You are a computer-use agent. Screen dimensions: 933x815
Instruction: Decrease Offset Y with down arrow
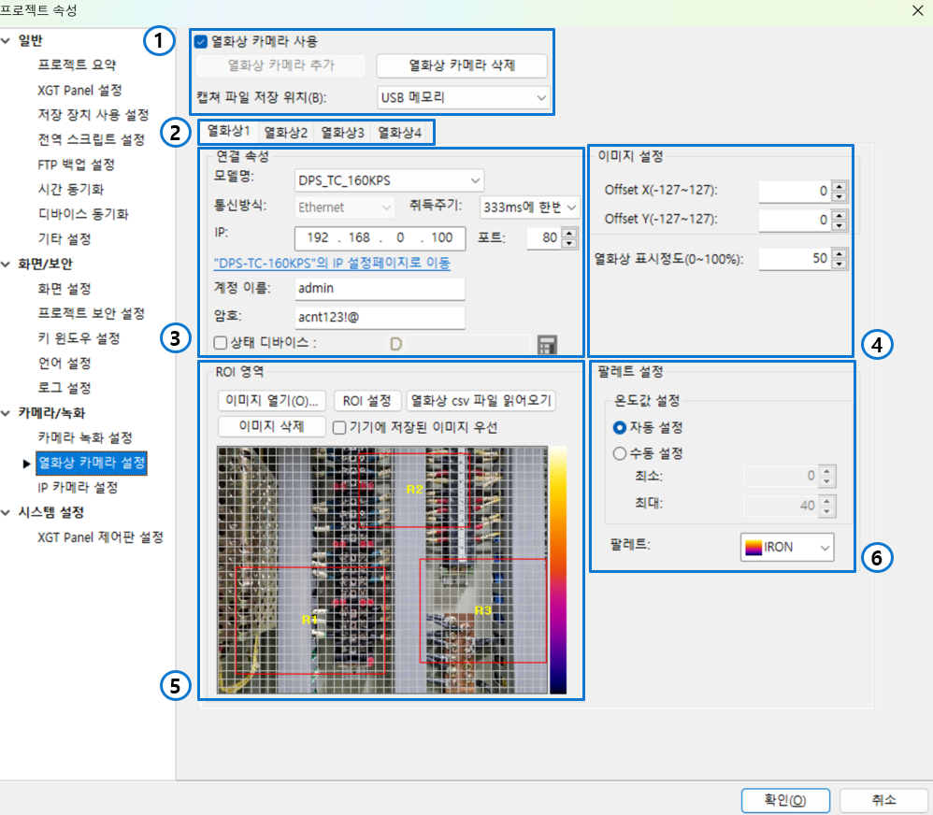[839, 225]
